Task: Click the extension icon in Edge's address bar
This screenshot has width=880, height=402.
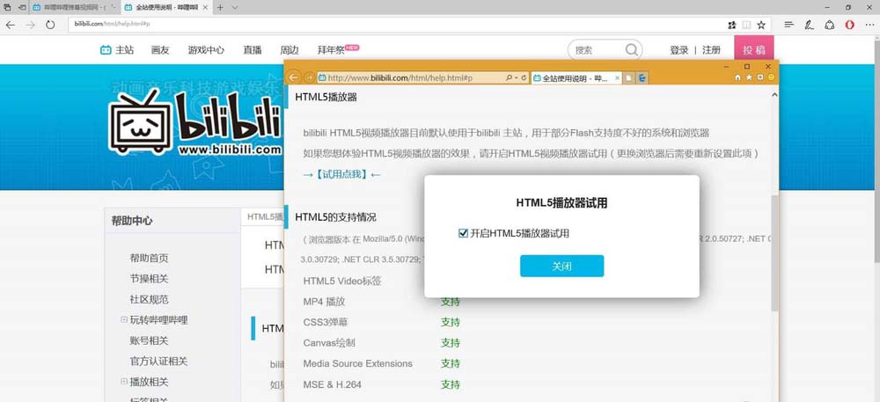Action: click(731, 25)
